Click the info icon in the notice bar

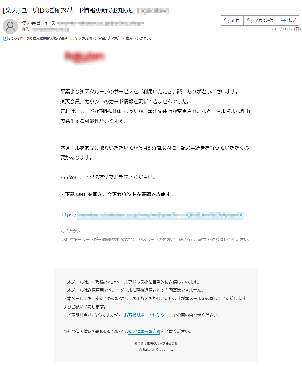click(x=5, y=38)
